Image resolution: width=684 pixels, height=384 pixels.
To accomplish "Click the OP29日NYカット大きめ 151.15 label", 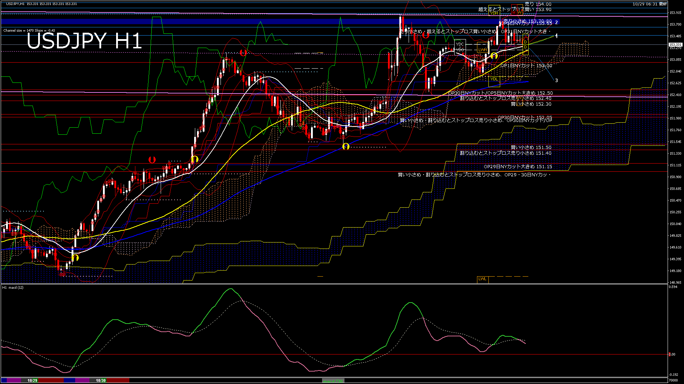I will pyautogui.click(x=518, y=167).
